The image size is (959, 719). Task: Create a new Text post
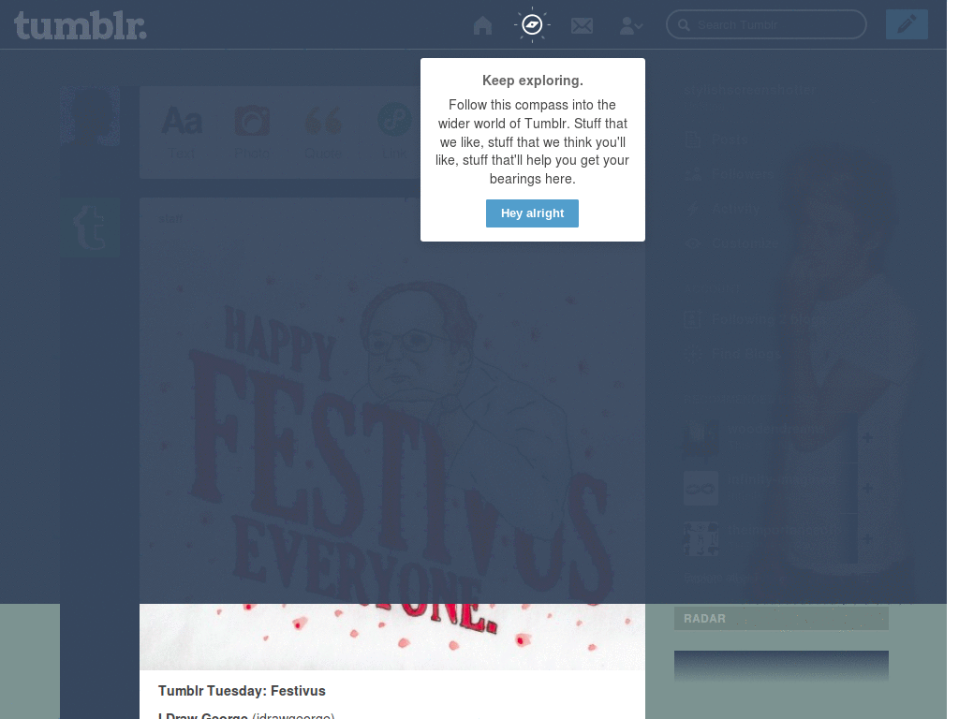tap(182, 132)
